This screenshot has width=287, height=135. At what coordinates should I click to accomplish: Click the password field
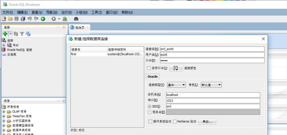click(212, 61)
